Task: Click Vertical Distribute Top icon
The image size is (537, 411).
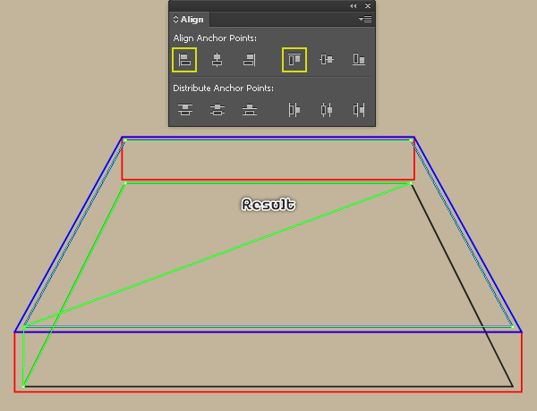Action: (185, 110)
